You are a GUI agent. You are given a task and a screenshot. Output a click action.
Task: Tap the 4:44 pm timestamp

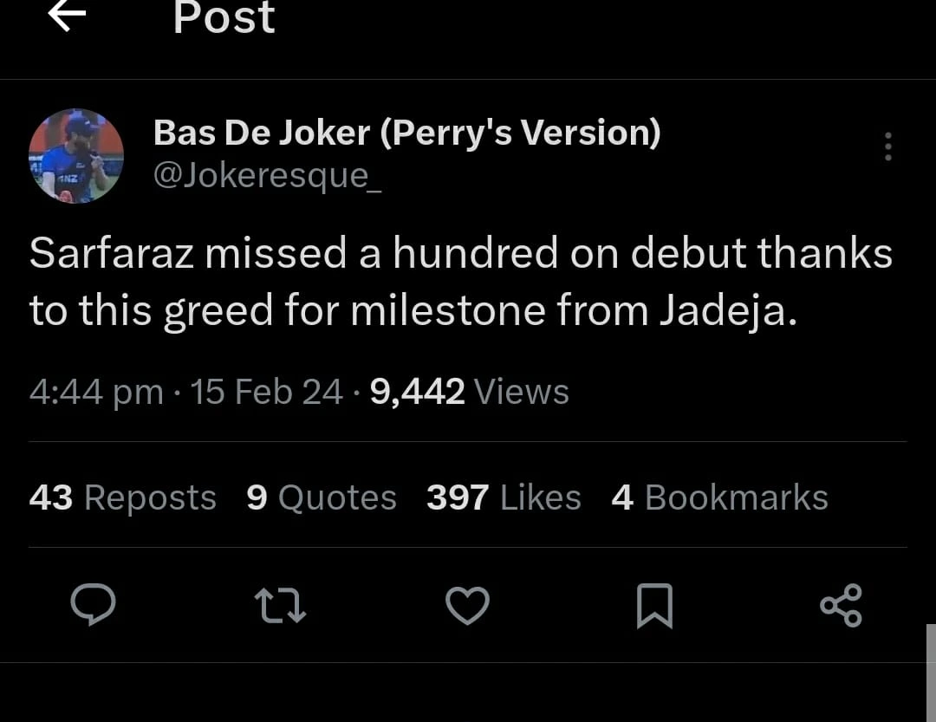coord(95,392)
